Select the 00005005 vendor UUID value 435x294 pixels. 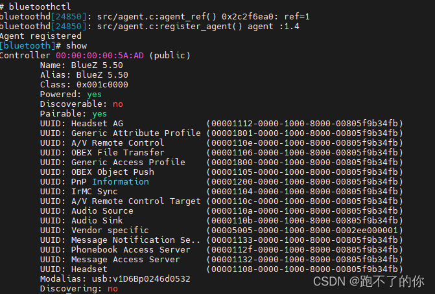pyautogui.click(x=305, y=231)
